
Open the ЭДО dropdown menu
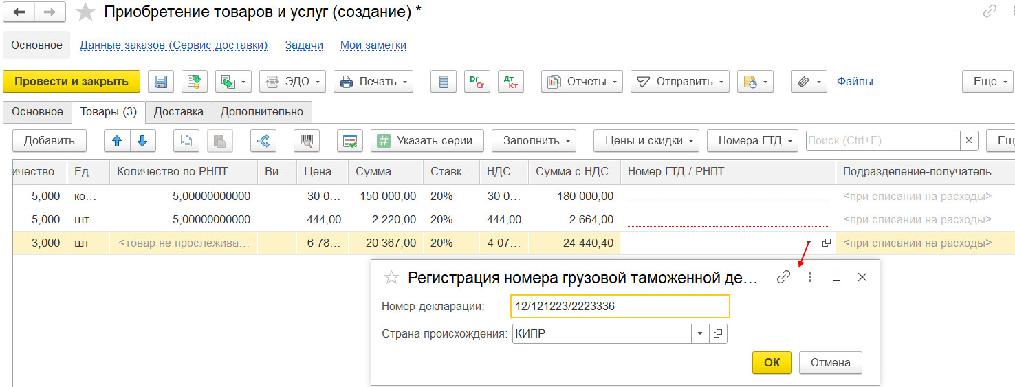(x=292, y=82)
